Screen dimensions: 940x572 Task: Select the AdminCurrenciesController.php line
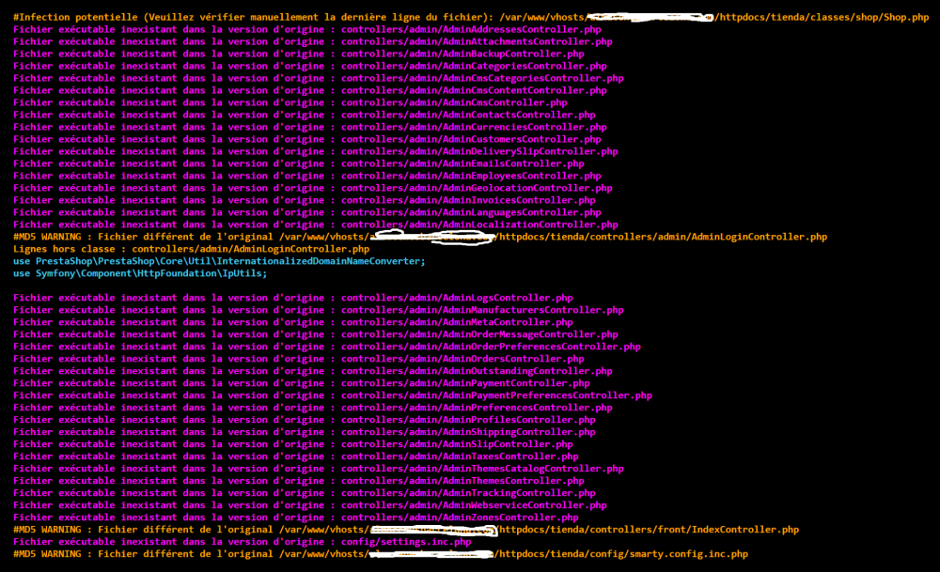coord(310,127)
